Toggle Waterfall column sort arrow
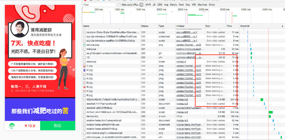Image resolution: width=285 pixels, height=140 pixels. (x=282, y=26)
